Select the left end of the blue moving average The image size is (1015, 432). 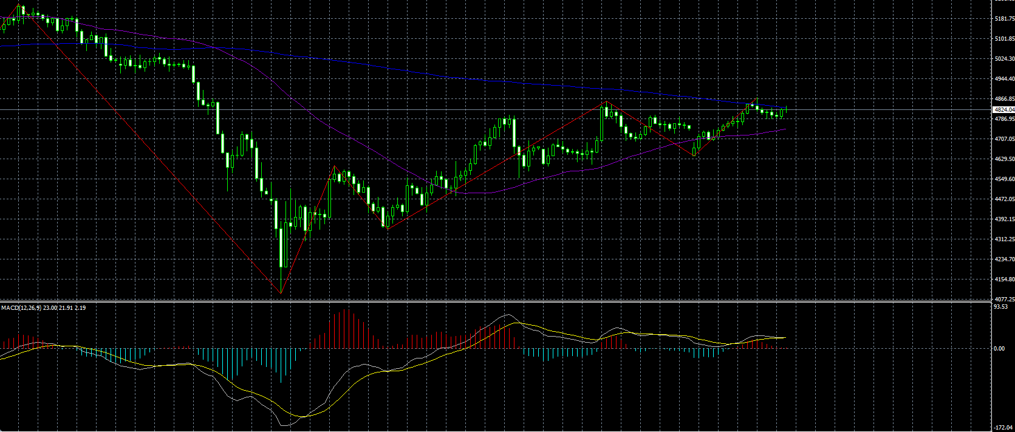(2, 45)
